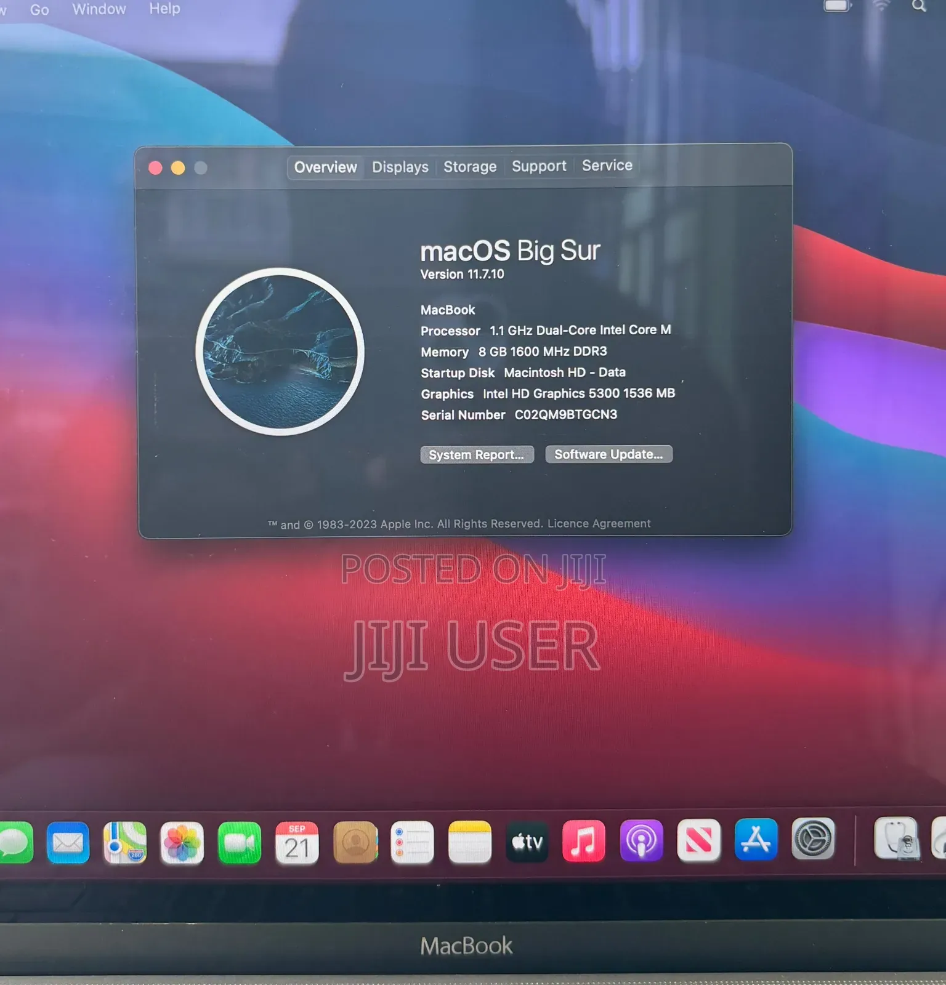The width and height of the screenshot is (946, 985).
Task: Click the MacBook model name text
Action: click(x=448, y=310)
